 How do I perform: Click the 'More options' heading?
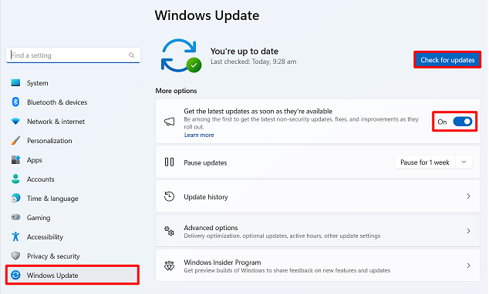pyautogui.click(x=176, y=91)
